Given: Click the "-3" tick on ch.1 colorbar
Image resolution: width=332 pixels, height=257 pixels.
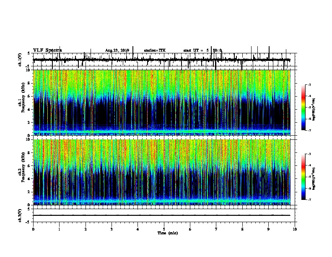Looking at the screenshot, I should [309, 84].
